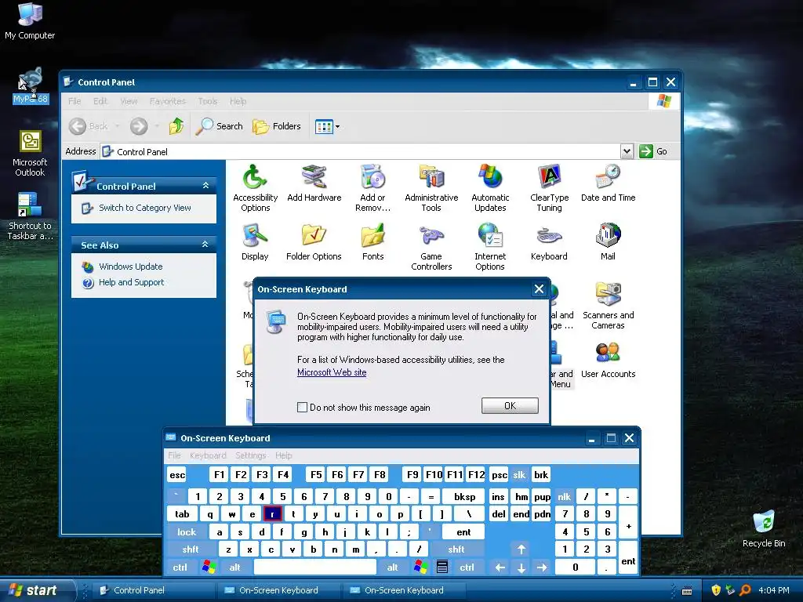The width and height of the screenshot is (803, 602).
Task: Click the psc key on on-screen keyboard
Action: [x=500, y=474]
